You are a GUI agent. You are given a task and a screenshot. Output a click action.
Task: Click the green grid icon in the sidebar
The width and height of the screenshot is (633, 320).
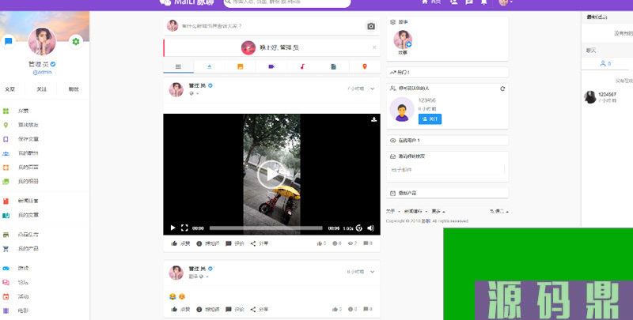[x=6, y=111]
